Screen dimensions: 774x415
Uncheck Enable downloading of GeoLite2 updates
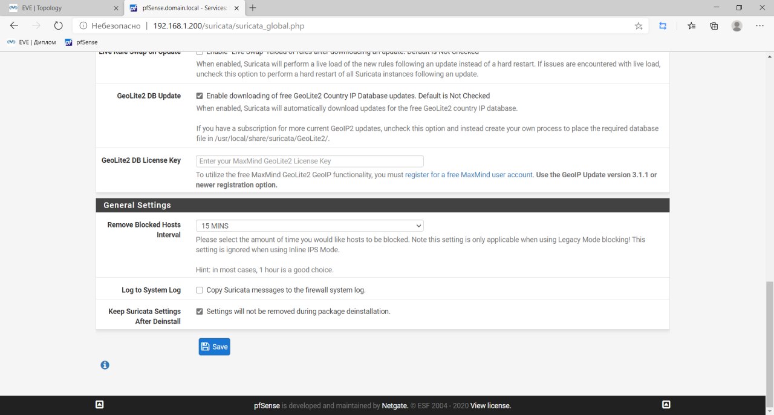200,96
